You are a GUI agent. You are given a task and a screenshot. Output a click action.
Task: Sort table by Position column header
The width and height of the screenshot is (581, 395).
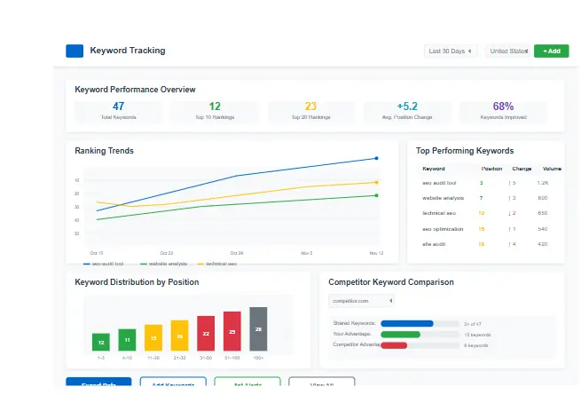(491, 168)
